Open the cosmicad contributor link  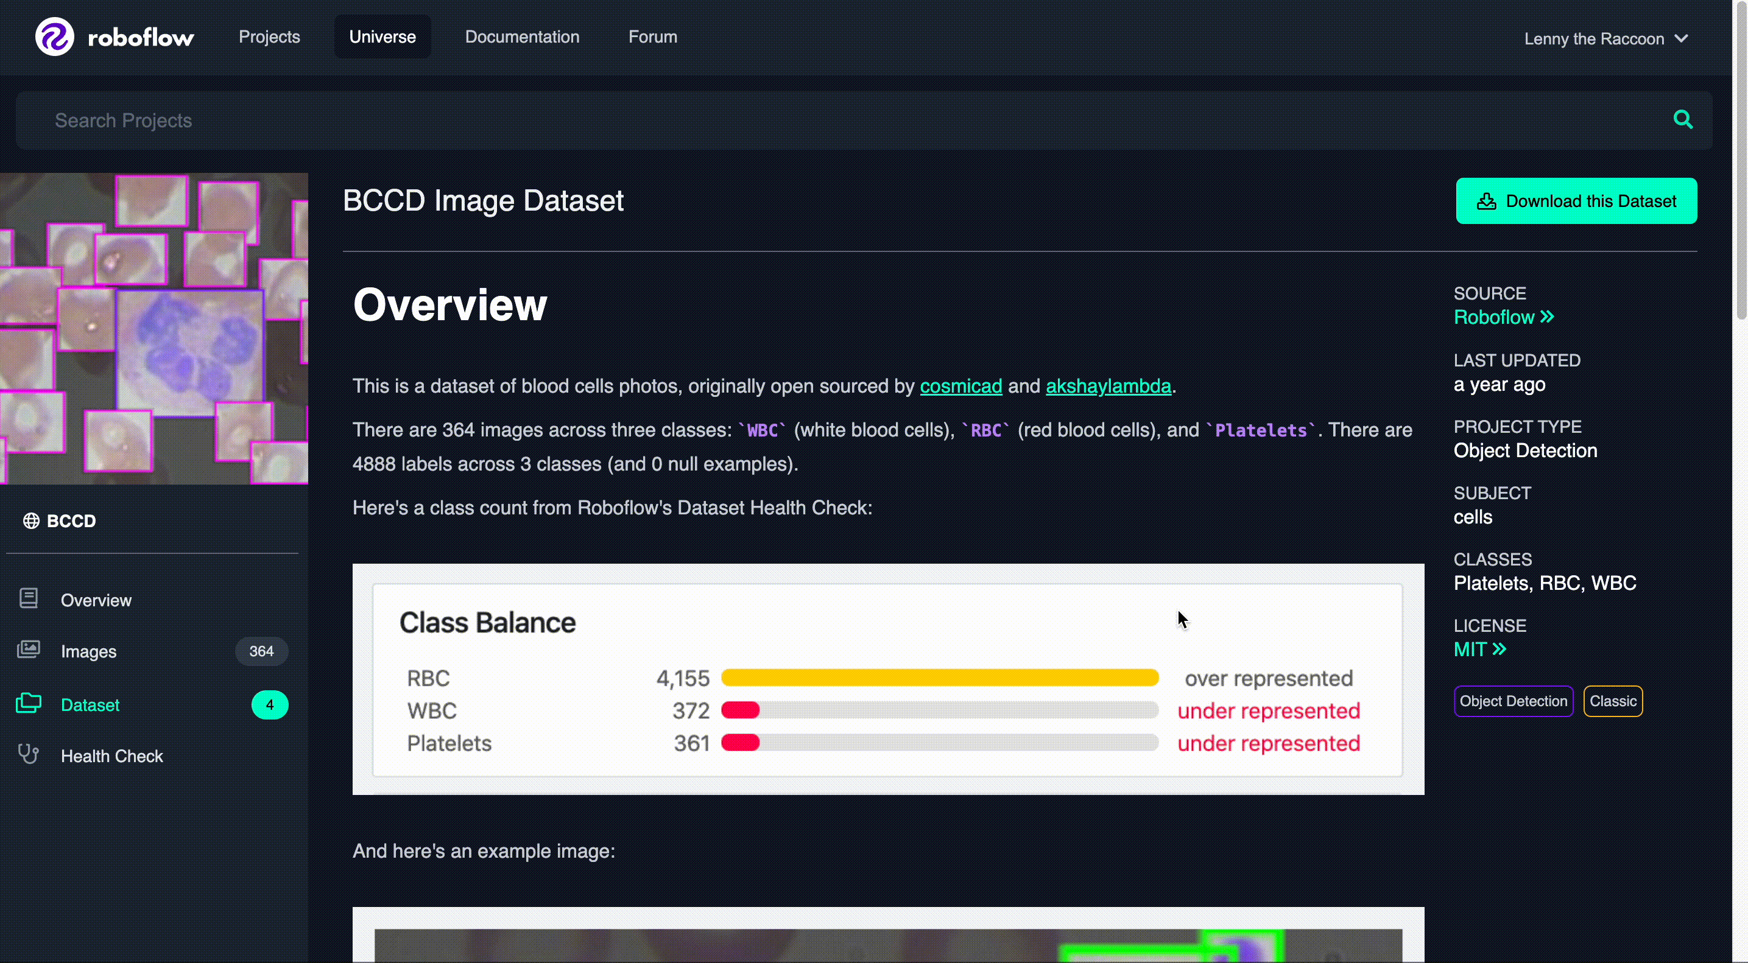point(960,386)
